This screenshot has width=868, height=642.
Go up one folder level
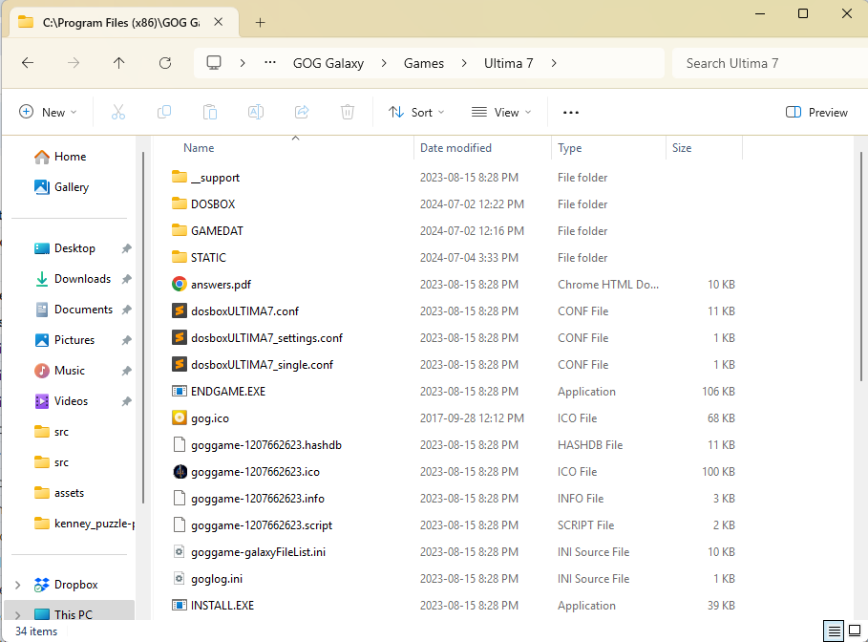[118, 63]
